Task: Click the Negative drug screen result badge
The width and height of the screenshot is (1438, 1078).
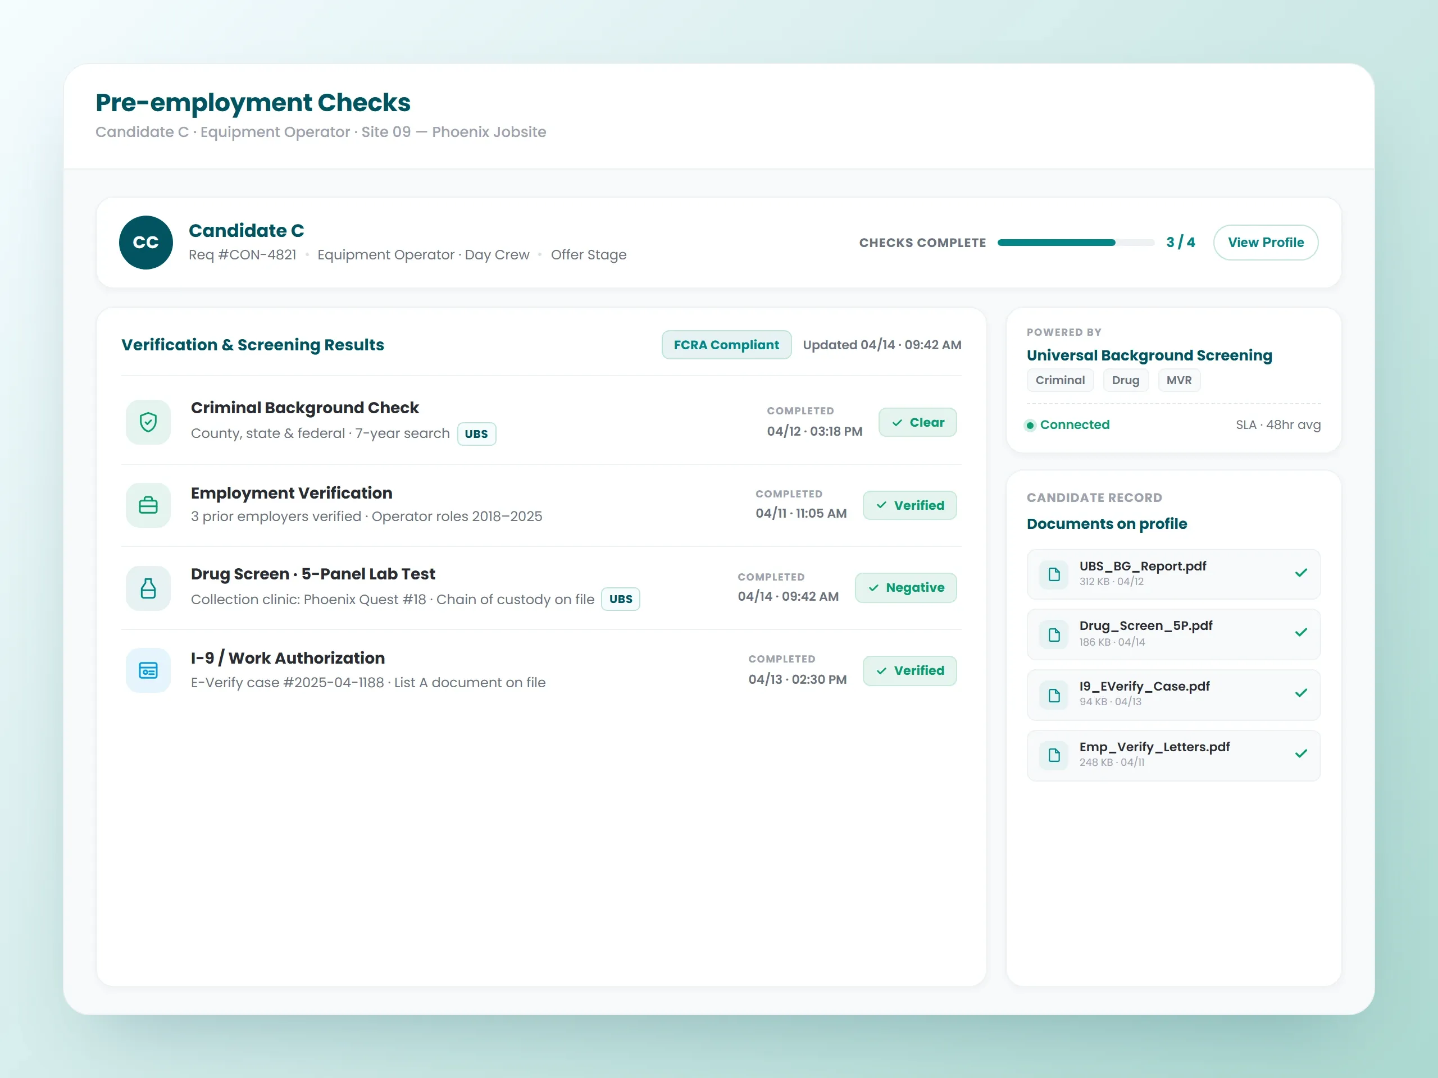Action: pos(905,588)
